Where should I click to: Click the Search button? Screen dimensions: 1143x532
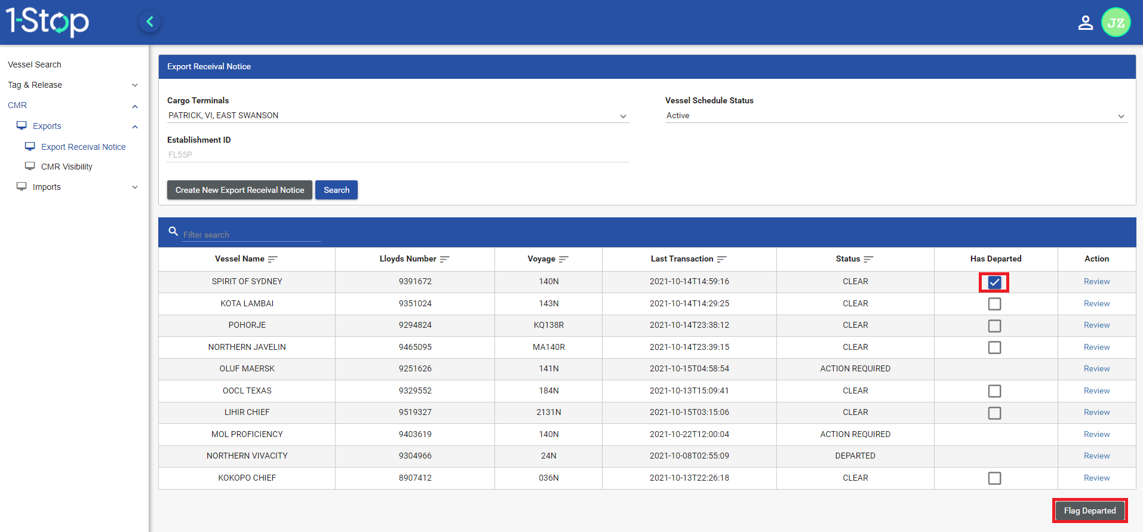pyautogui.click(x=336, y=190)
